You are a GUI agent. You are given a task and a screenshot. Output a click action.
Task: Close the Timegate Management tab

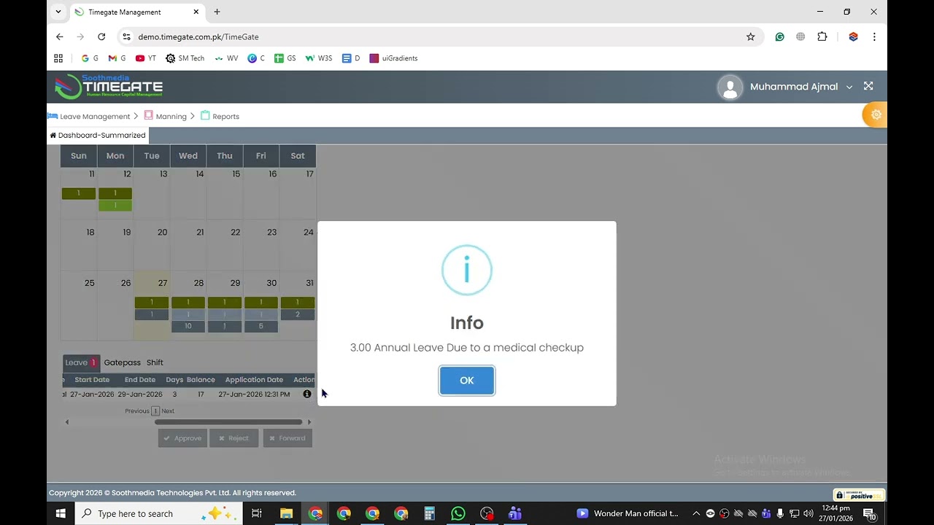tap(196, 12)
